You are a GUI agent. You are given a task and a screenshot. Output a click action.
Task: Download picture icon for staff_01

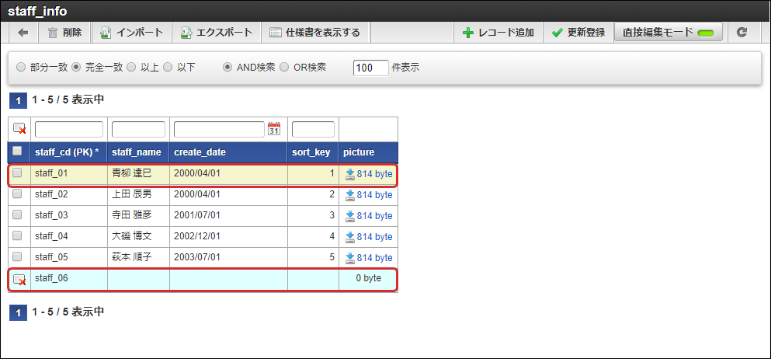coord(350,174)
